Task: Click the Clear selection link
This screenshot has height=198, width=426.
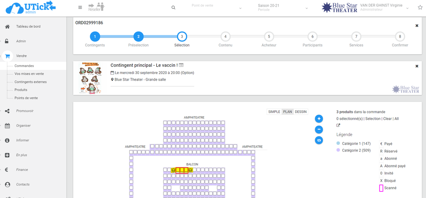Action: pyautogui.click(x=388, y=119)
